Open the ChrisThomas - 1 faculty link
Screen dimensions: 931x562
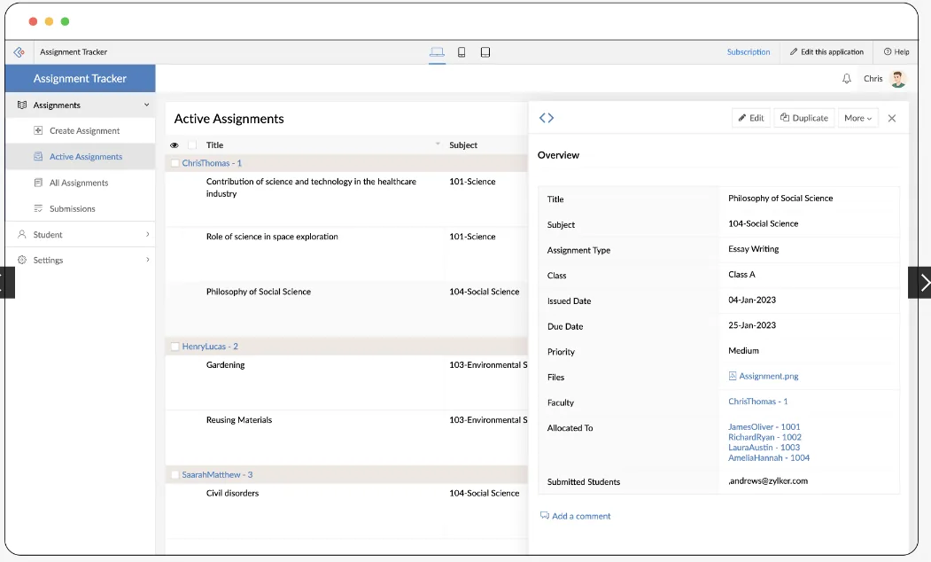pos(757,402)
